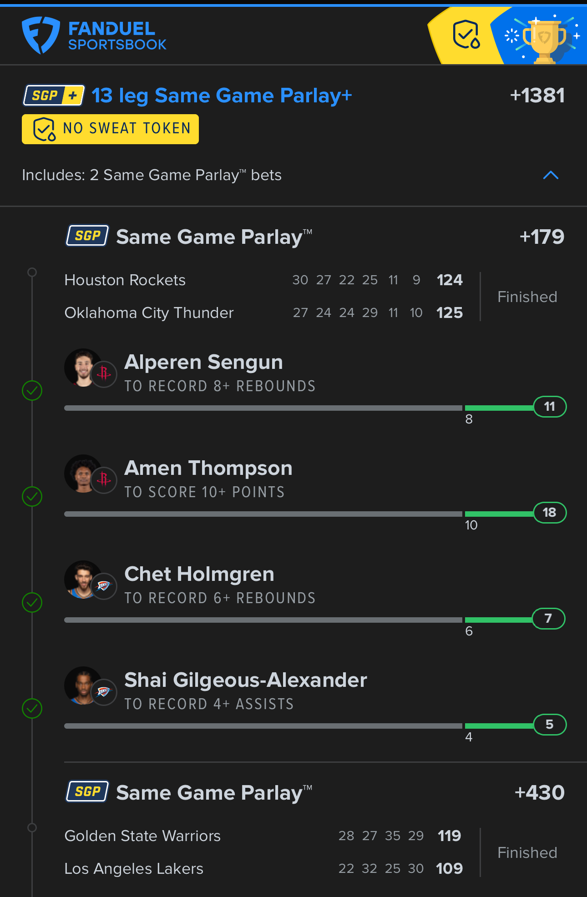Tap the yellow No Sweat shield icon in header
The image size is (587, 897).
pyautogui.click(x=466, y=35)
